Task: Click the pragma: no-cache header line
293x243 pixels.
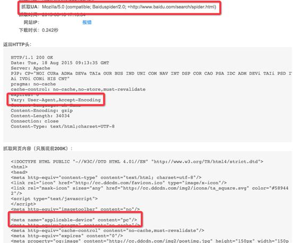Action: pos(33,84)
